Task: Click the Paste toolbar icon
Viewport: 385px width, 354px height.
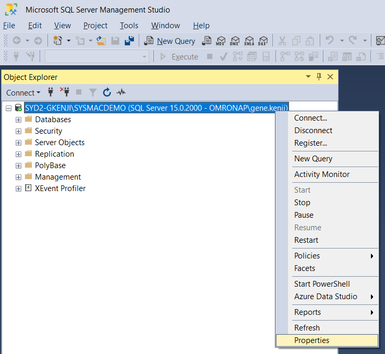Action: (310, 41)
